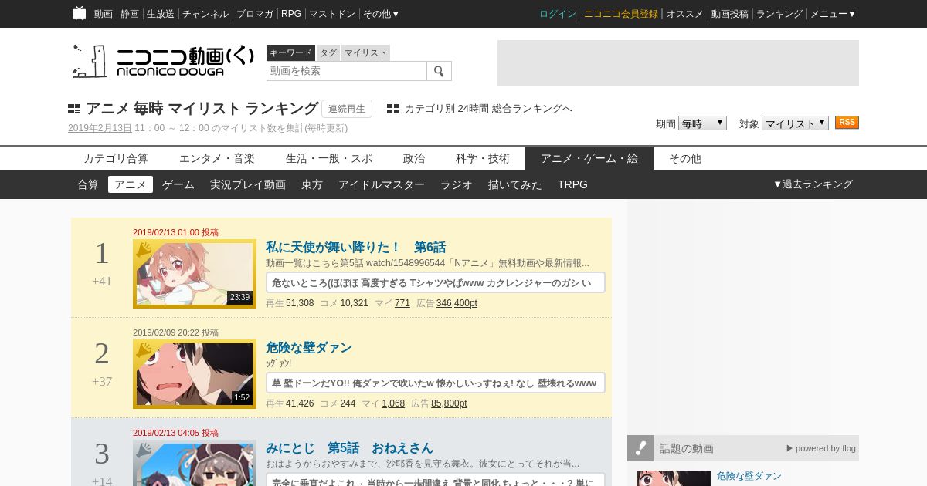Viewport: 927px width, 486px height.
Task: Open the その他 category tab
Action: tap(685, 158)
